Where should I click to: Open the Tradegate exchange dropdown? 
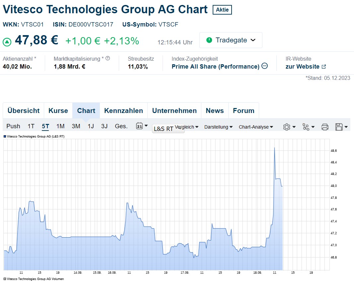click(231, 40)
